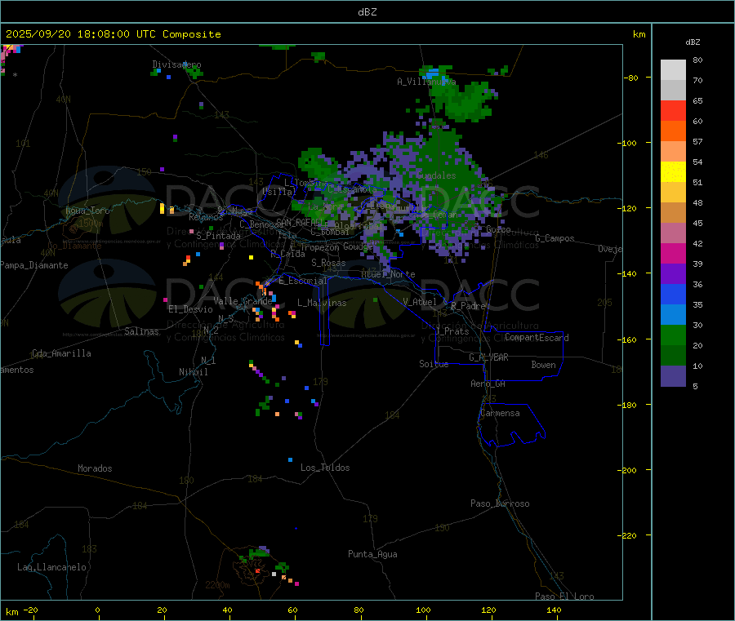The width and height of the screenshot is (735, 621).
Task: Click the Guadales location label
Action: [x=436, y=175]
